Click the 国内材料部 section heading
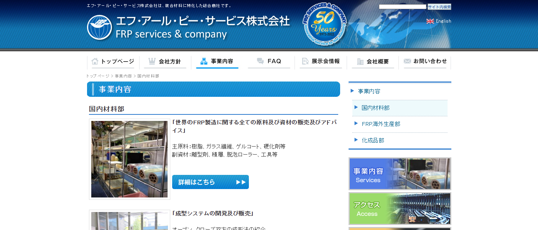This screenshot has height=230, width=538. [107, 109]
